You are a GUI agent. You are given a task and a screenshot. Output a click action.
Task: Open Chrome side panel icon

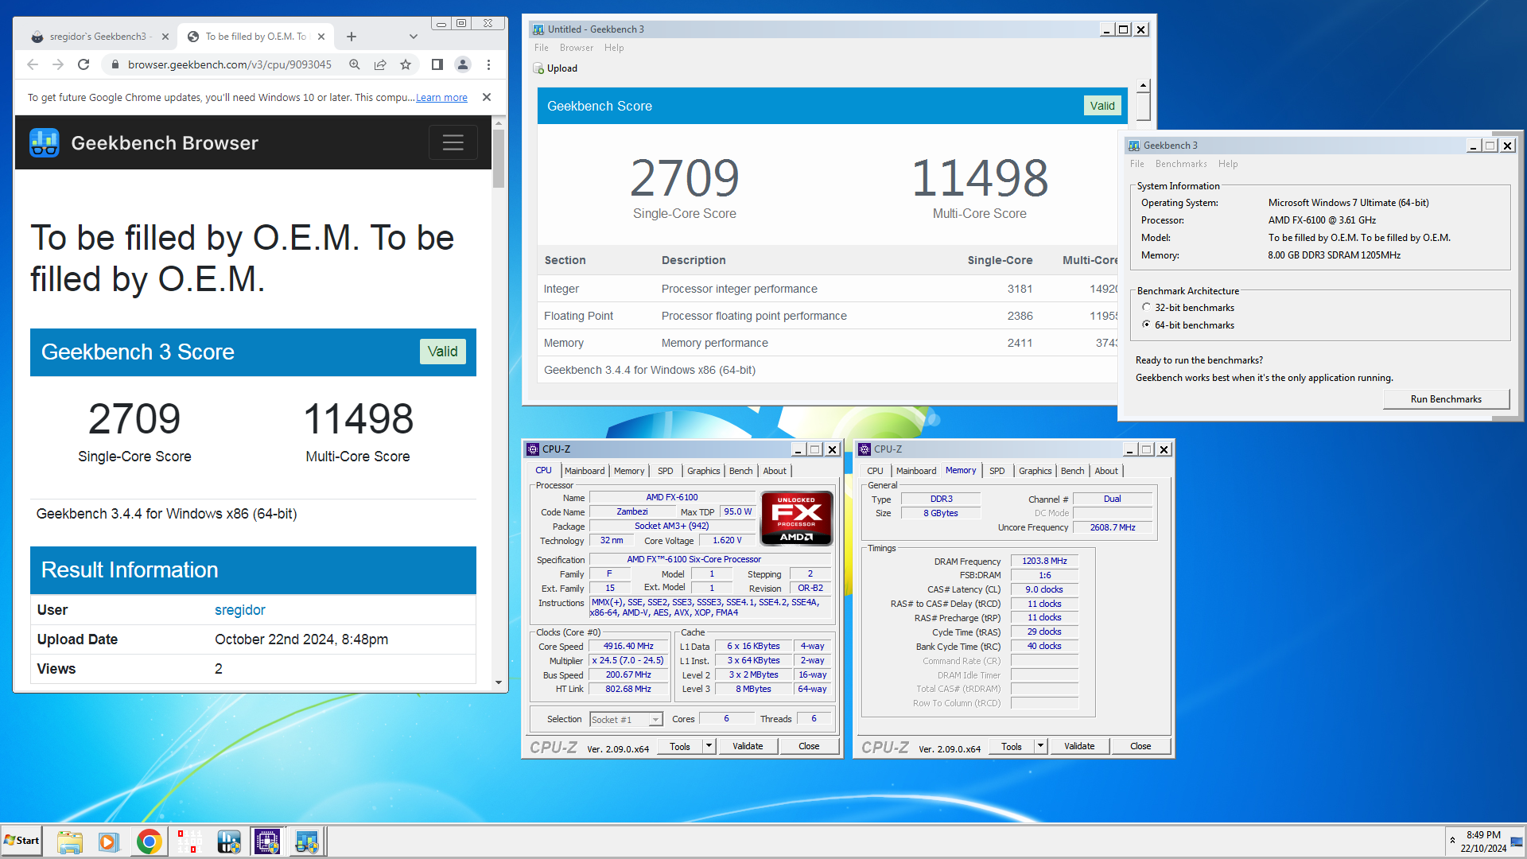[437, 64]
